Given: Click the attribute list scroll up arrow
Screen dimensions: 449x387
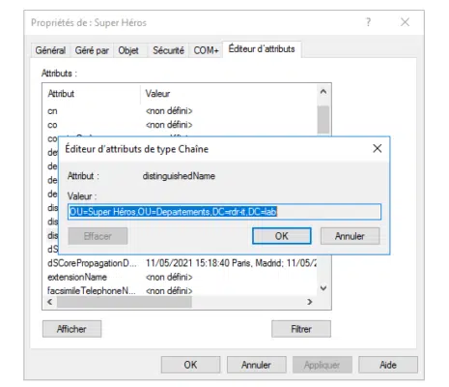Looking at the screenshot, I should coord(323,92).
